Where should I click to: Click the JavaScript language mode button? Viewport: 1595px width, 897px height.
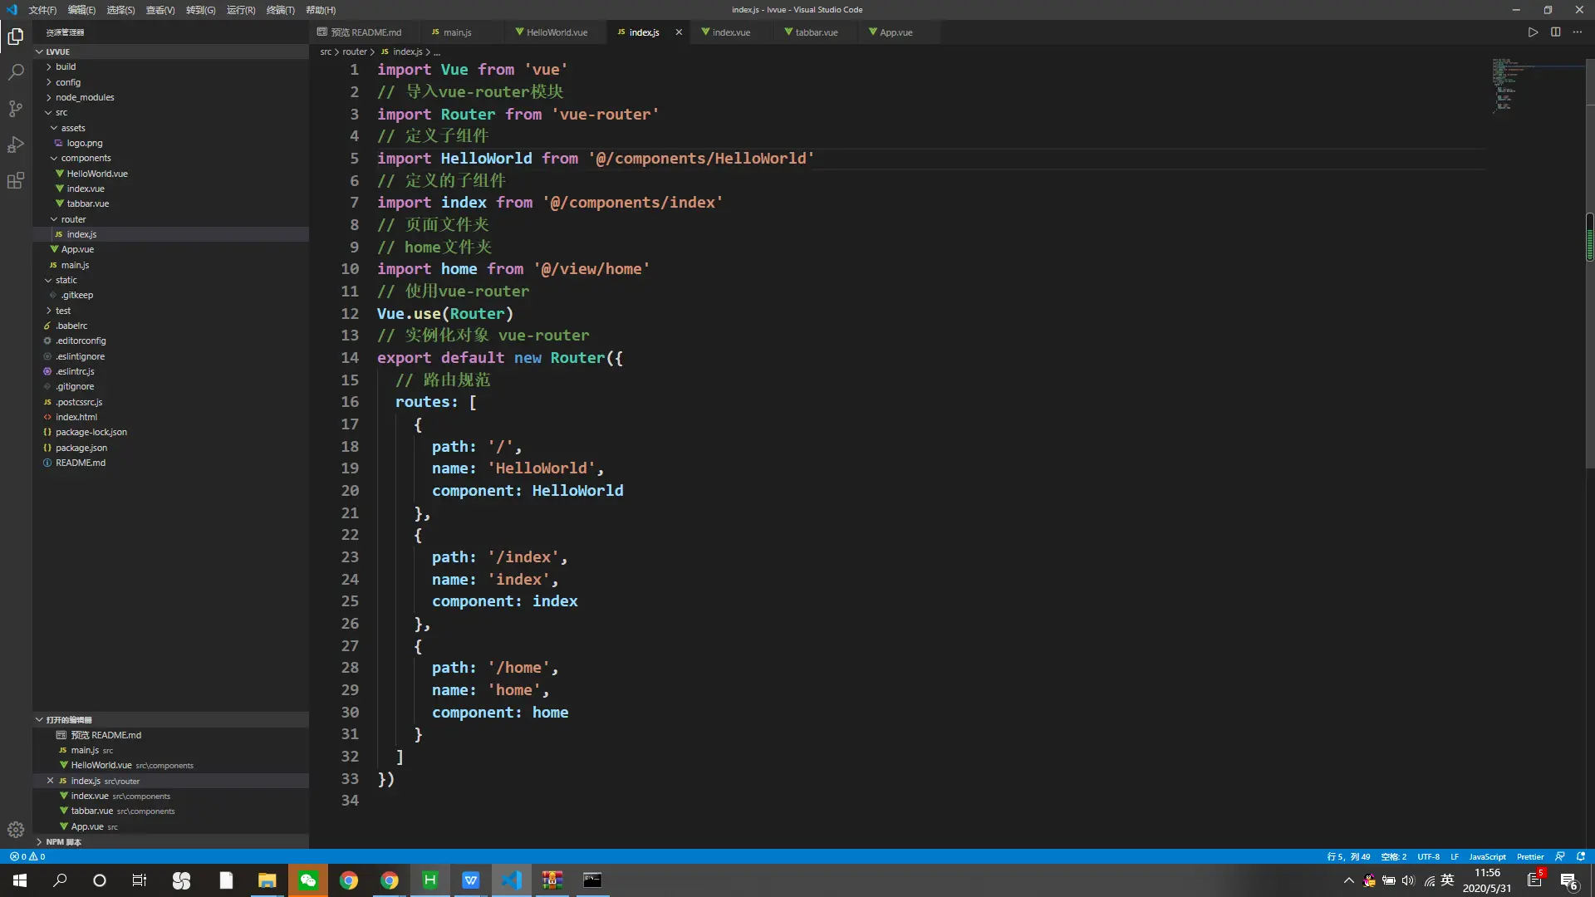[1486, 856]
